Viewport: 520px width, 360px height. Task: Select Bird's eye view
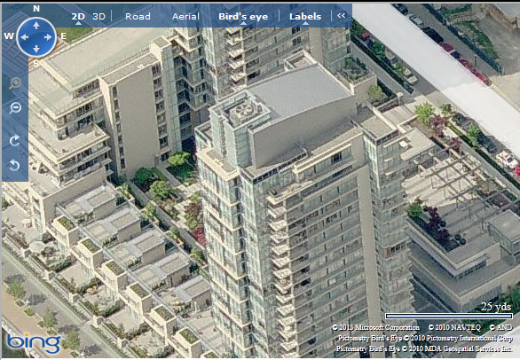[243, 16]
